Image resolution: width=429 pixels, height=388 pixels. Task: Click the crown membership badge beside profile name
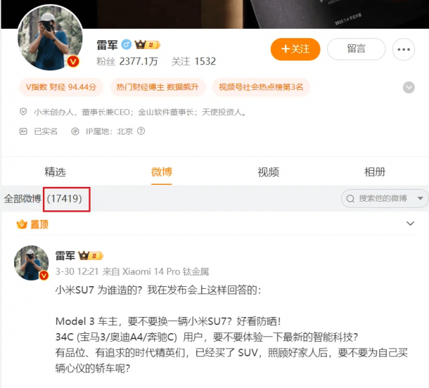147,45
